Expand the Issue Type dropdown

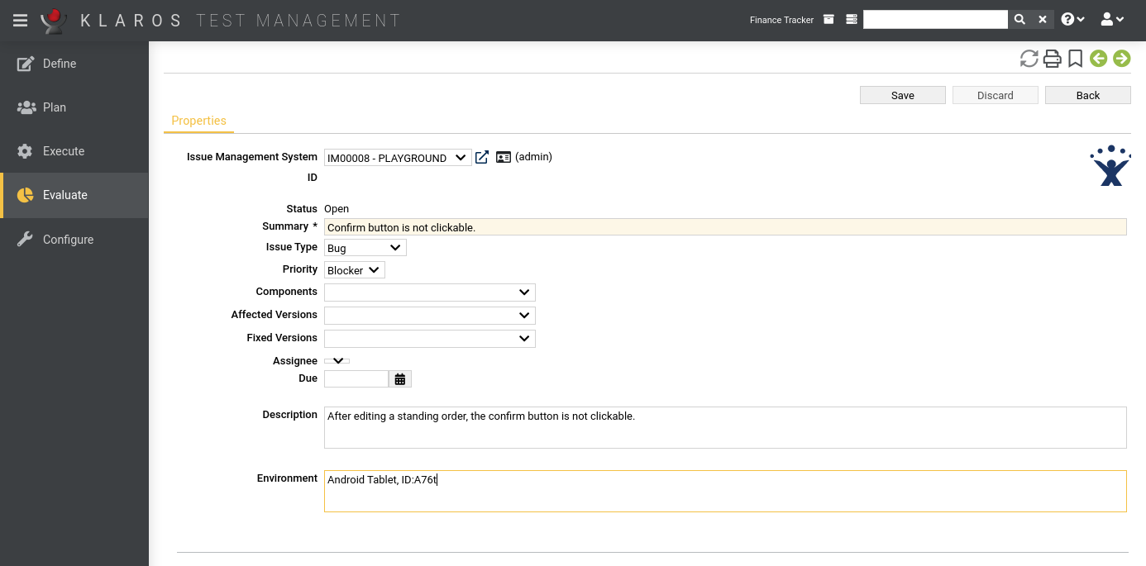[x=365, y=248]
